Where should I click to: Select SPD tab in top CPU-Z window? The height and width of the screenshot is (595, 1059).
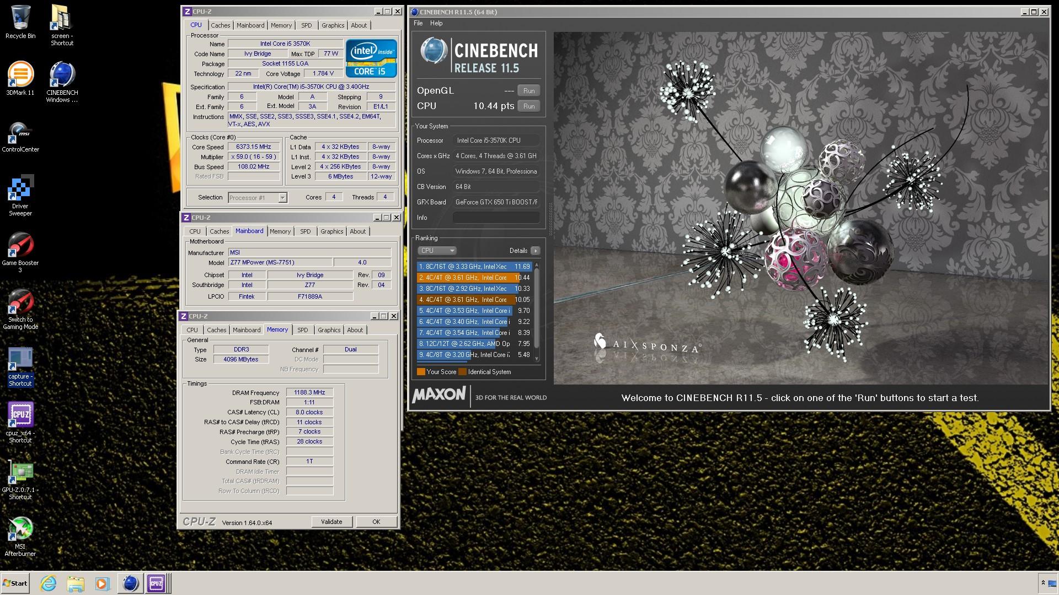click(x=307, y=25)
